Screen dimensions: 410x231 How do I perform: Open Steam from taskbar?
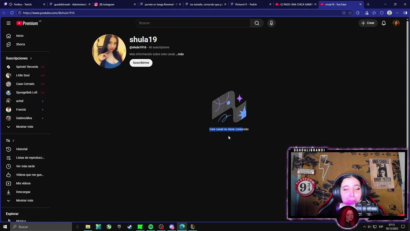(130, 227)
